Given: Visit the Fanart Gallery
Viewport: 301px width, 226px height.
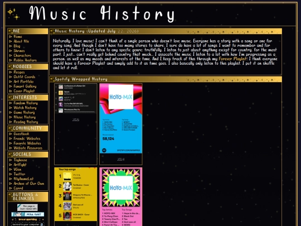Looking at the screenshot, I should coord(25,86).
